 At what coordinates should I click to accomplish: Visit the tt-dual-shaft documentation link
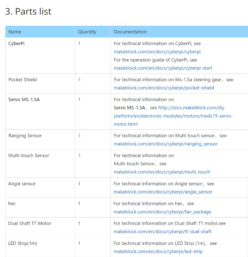[x=162, y=232]
